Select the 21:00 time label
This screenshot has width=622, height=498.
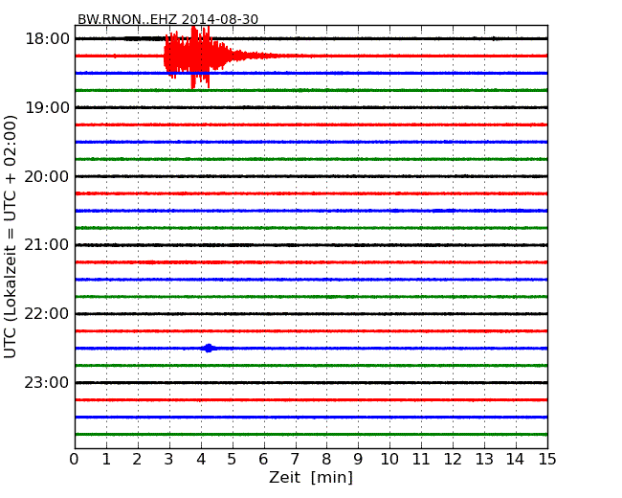47,245
